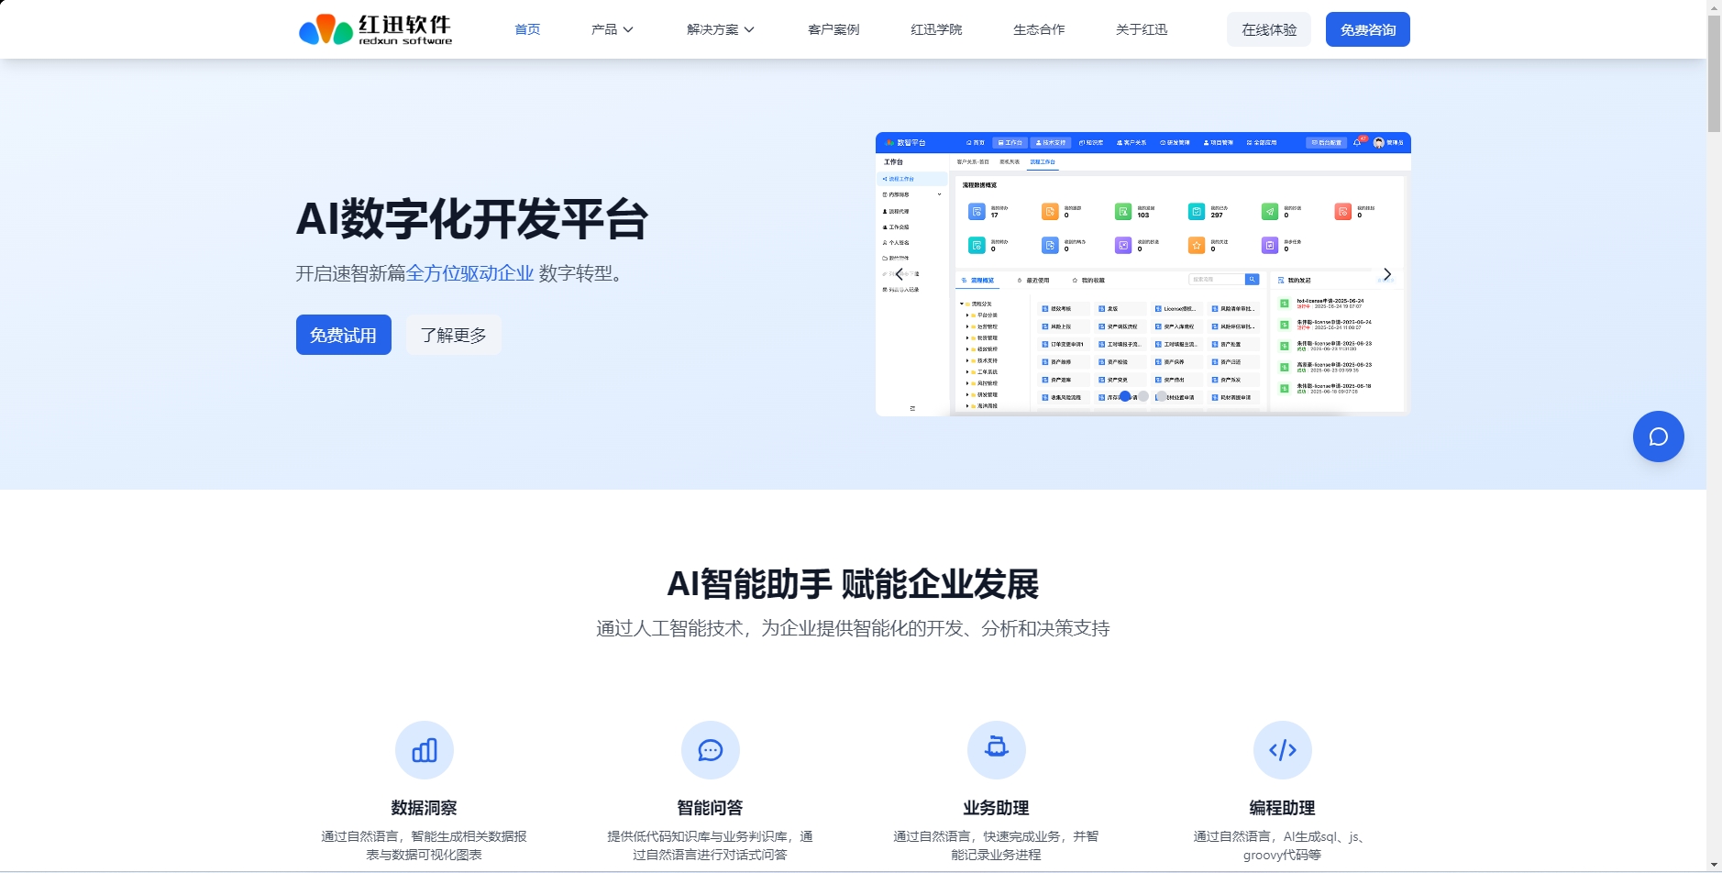Screen dimensions: 1722x873
Task: Click the 我的关注 star icon in the dashboard
Action: (1196, 245)
